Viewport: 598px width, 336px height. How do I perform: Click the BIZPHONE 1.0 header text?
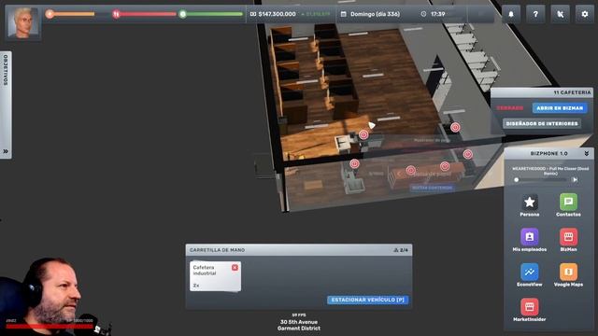pos(548,153)
